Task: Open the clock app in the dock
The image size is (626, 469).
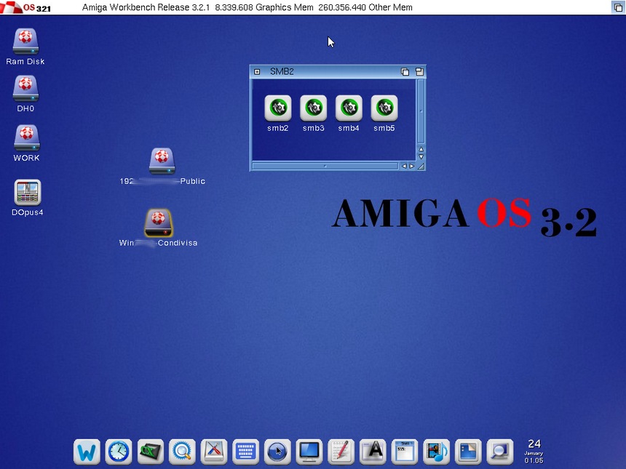Action: click(x=118, y=452)
